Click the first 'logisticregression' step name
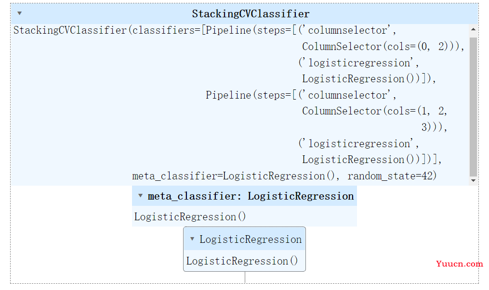The height and width of the screenshot is (290, 489). click(x=358, y=63)
